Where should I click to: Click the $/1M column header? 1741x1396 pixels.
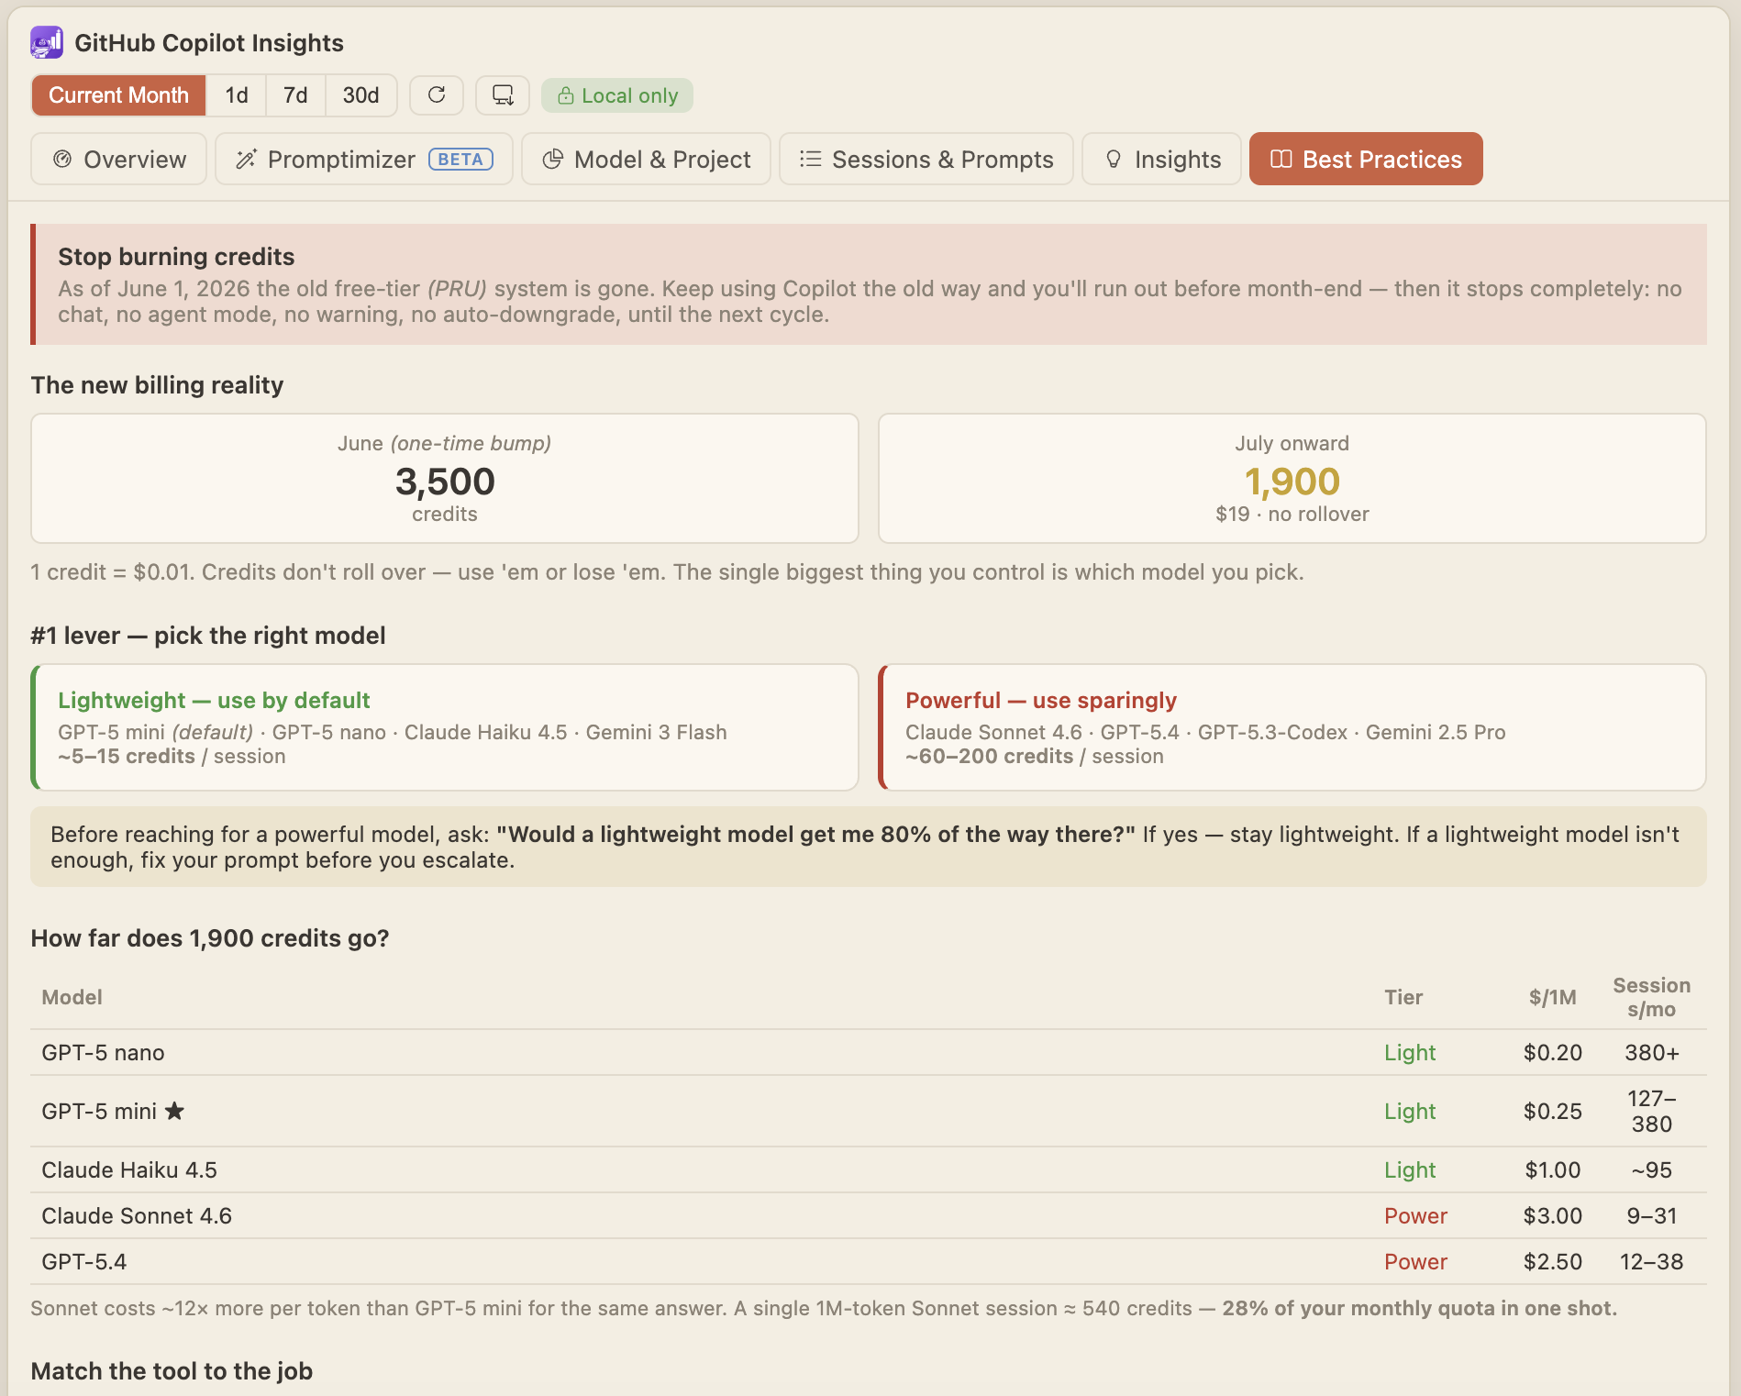click(x=1553, y=997)
